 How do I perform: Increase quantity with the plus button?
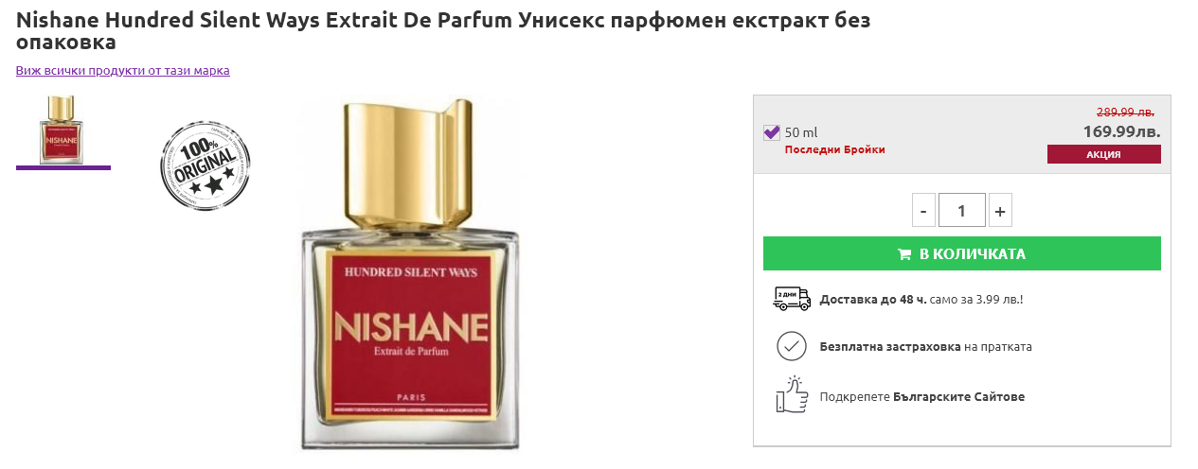click(x=1000, y=210)
